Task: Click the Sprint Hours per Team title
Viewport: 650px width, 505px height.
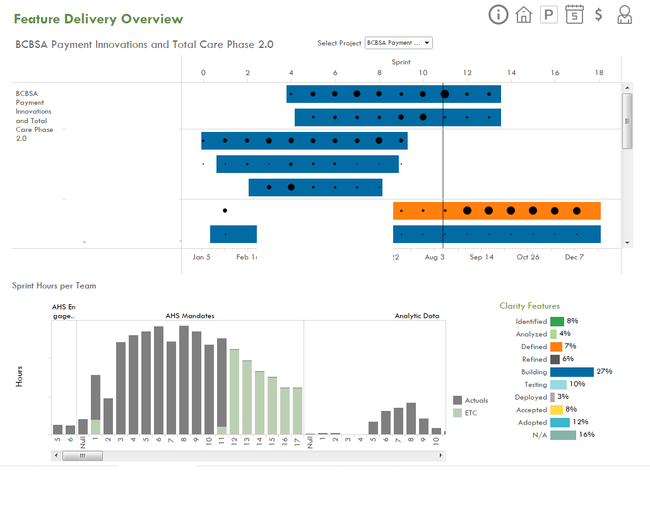Action: click(54, 286)
